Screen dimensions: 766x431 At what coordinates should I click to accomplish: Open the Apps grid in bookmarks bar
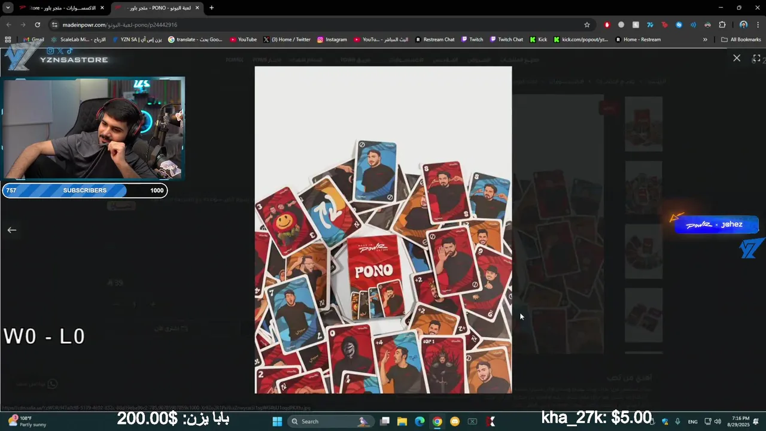pyautogui.click(x=8, y=40)
